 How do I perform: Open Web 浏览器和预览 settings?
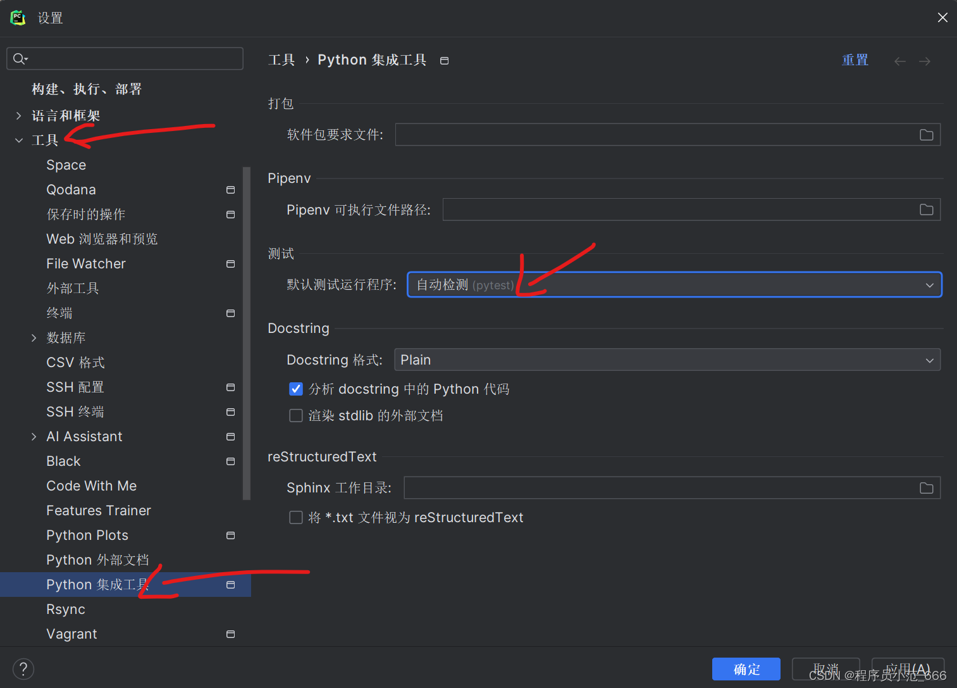click(x=102, y=239)
